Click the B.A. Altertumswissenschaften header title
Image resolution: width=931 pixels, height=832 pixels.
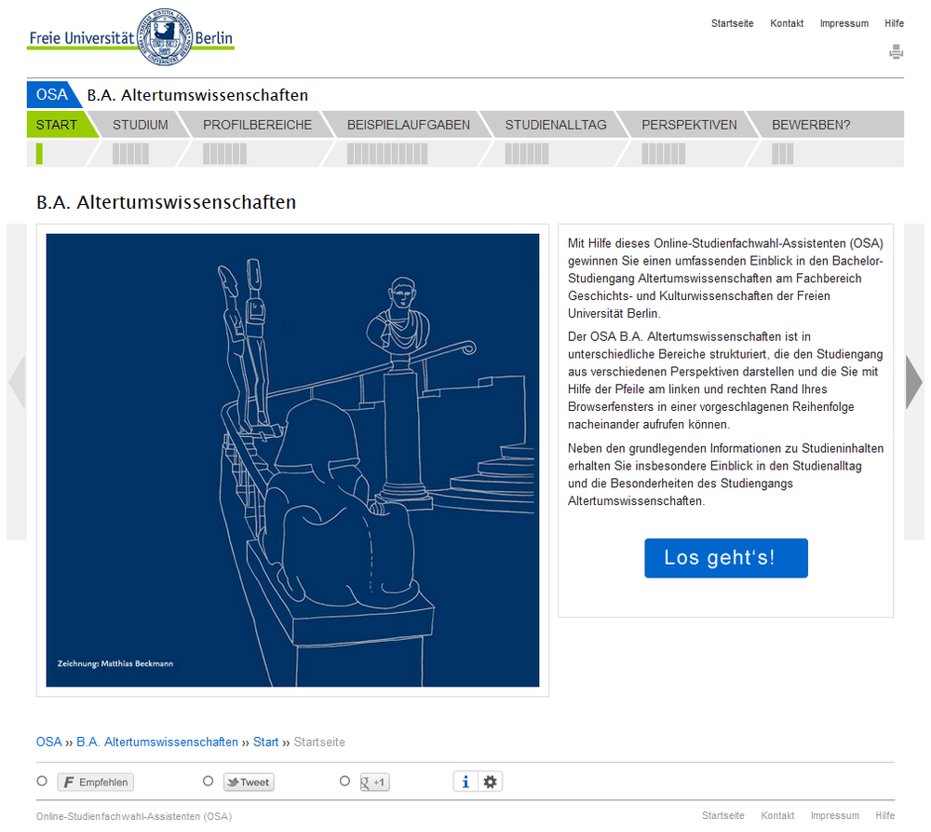[197, 95]
